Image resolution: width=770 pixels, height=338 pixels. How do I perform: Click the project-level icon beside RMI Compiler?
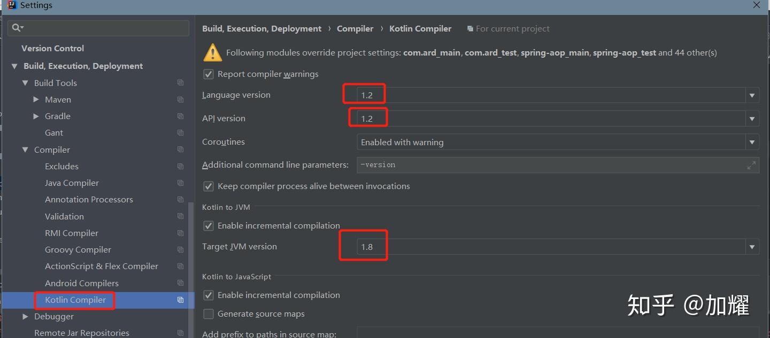[x=180, y=233]
